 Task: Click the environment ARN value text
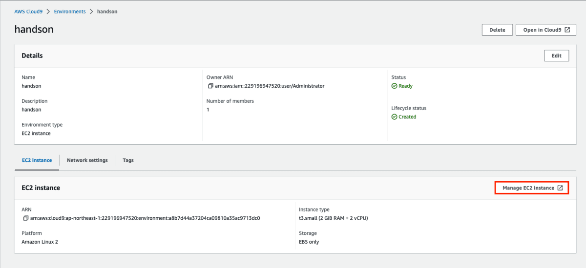[145, 218]
